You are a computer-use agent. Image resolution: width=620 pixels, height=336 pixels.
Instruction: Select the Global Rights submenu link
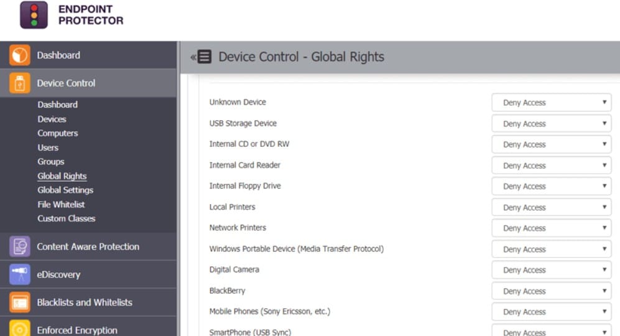[x=62, y=176]
